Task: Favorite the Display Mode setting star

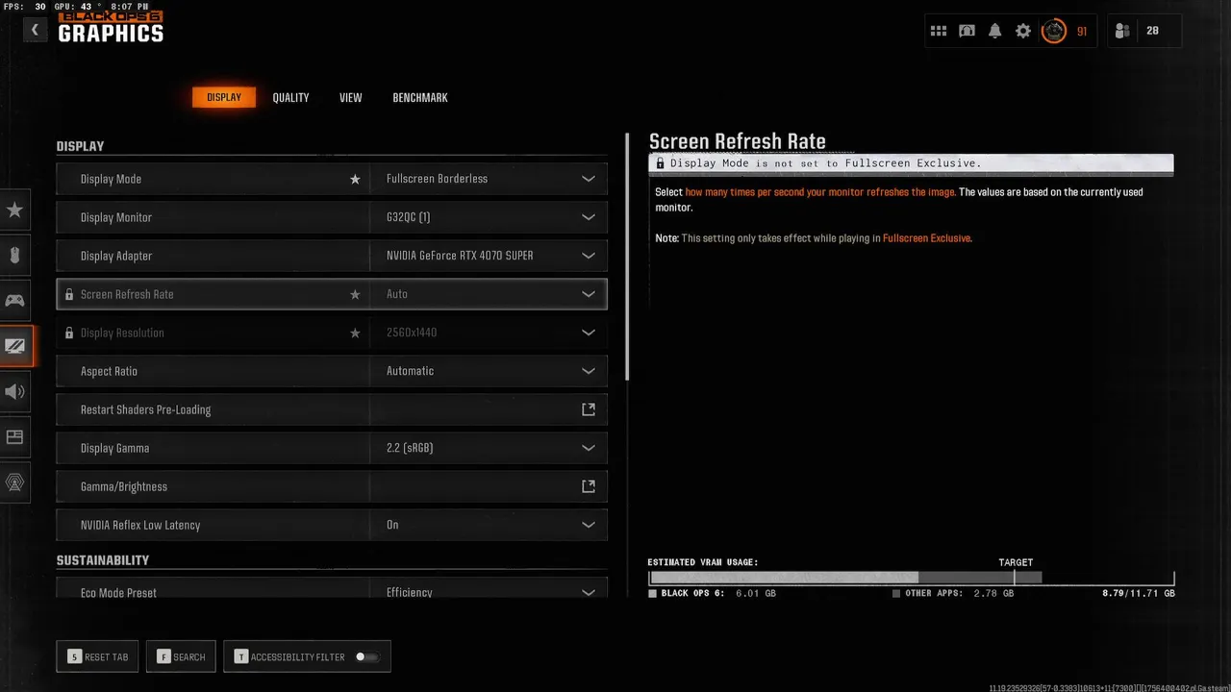Action: pos(355,179)
